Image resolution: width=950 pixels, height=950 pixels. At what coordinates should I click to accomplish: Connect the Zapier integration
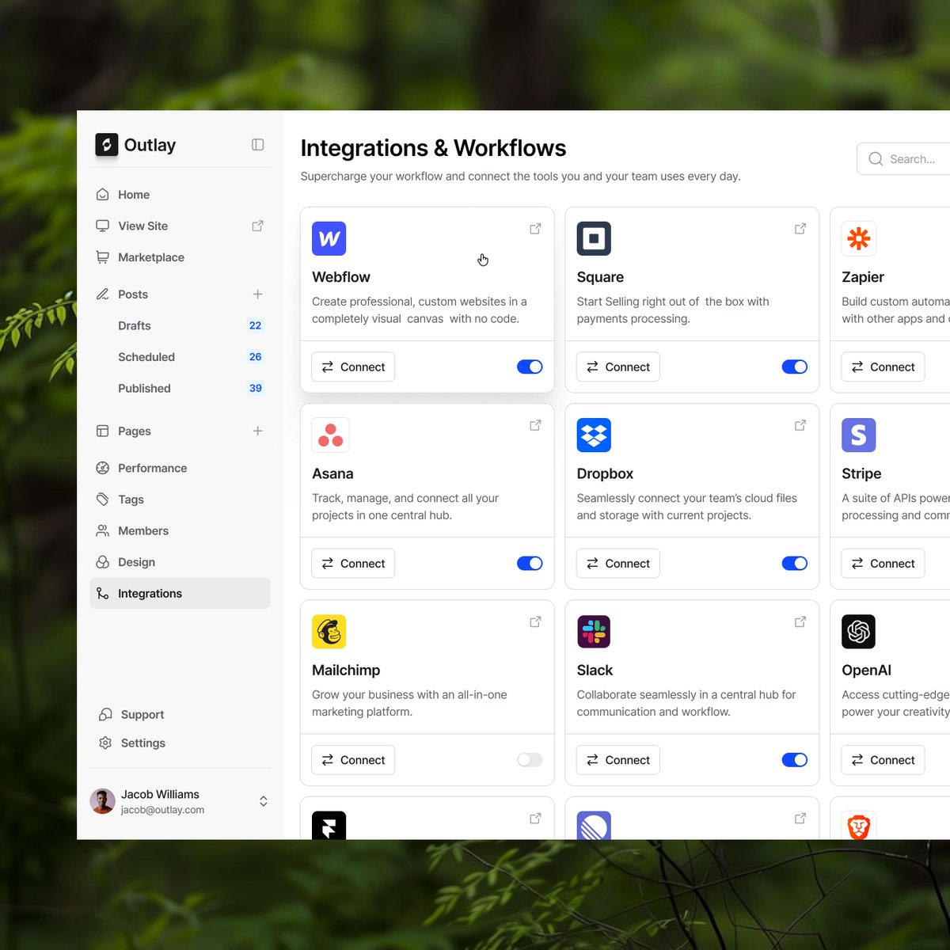(x=883, y=367)
